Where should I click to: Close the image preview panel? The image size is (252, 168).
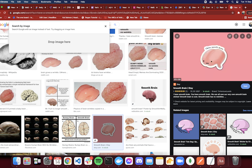pos(177,36)
